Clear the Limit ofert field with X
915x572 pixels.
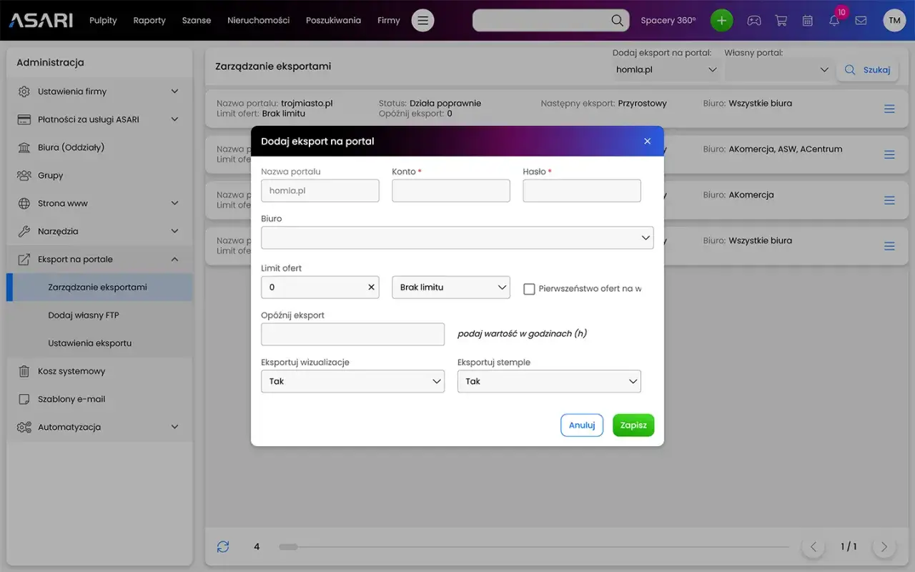(371, 287)
